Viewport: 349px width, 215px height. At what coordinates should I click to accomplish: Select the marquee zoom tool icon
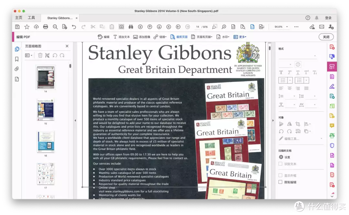pos(214,27)
